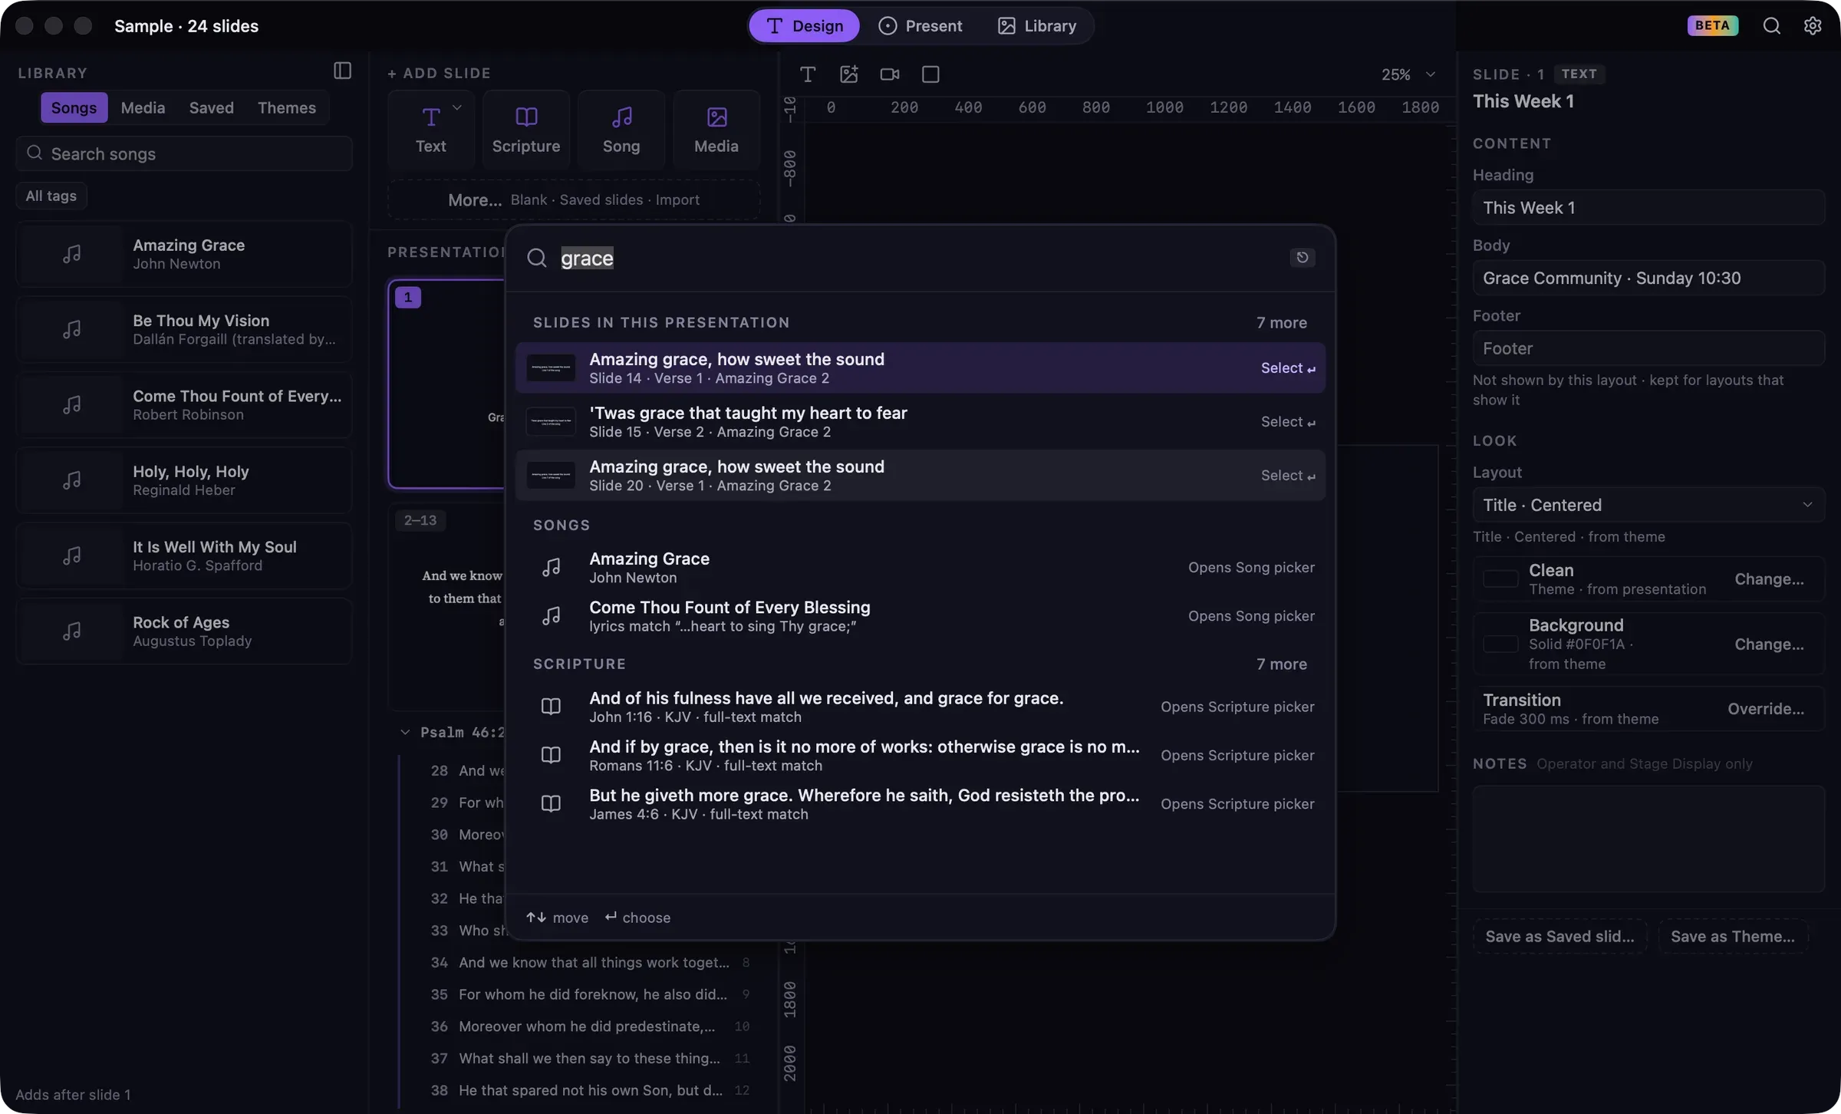
Task: Click Save as Theme... button
Action: tap(1732, 936)
